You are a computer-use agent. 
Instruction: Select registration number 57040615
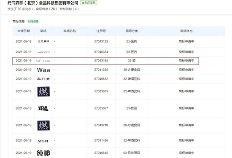click(101, 153)
